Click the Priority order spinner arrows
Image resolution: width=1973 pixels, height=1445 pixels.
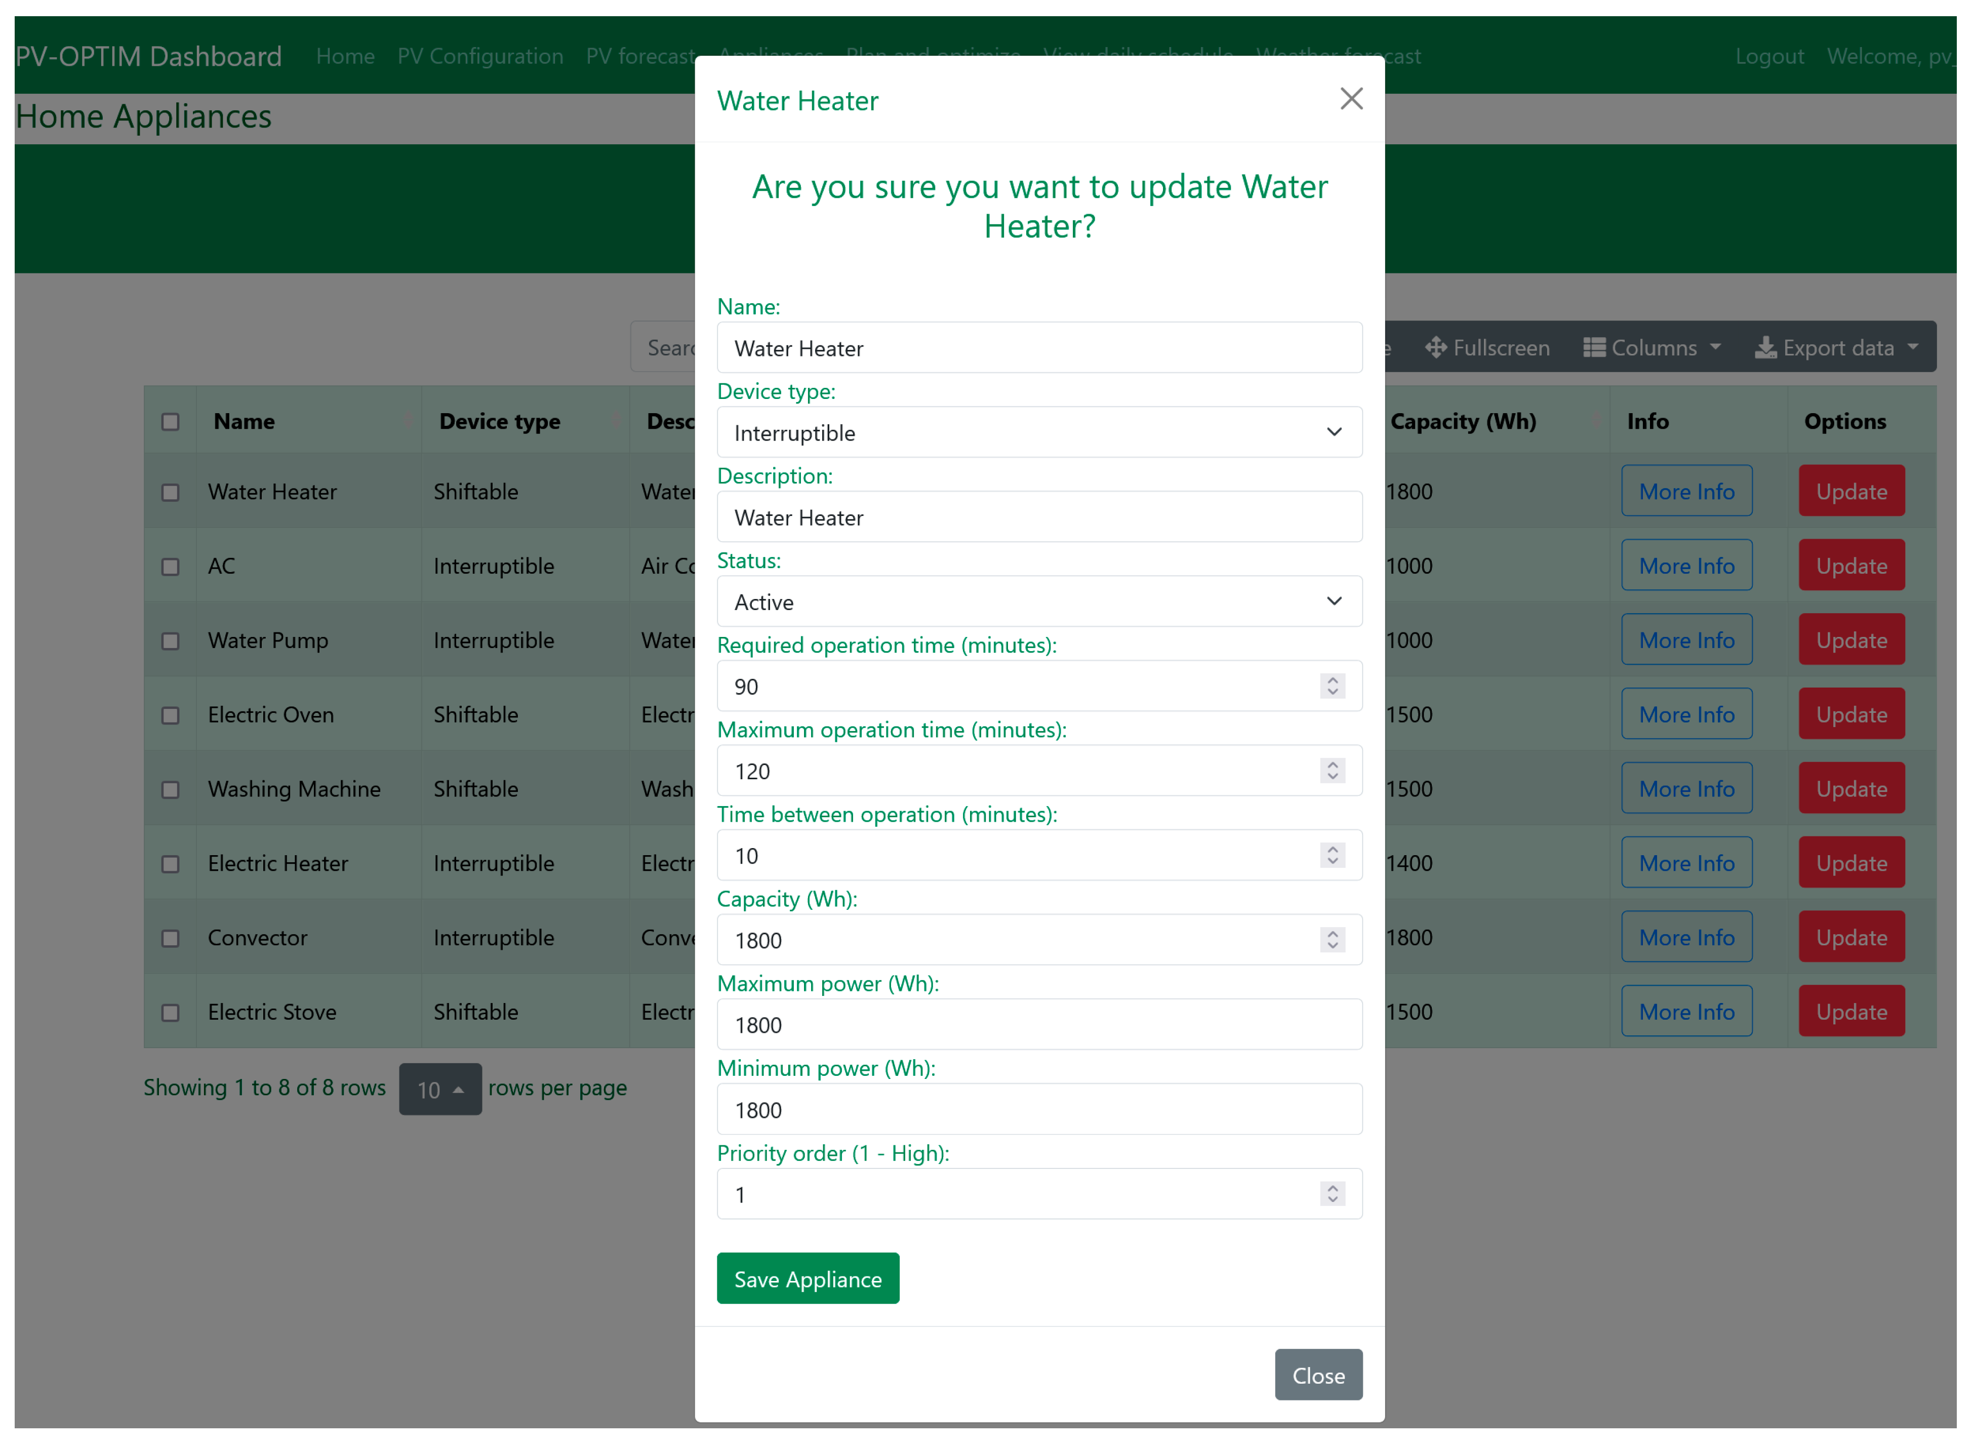coord(1332,1193)
